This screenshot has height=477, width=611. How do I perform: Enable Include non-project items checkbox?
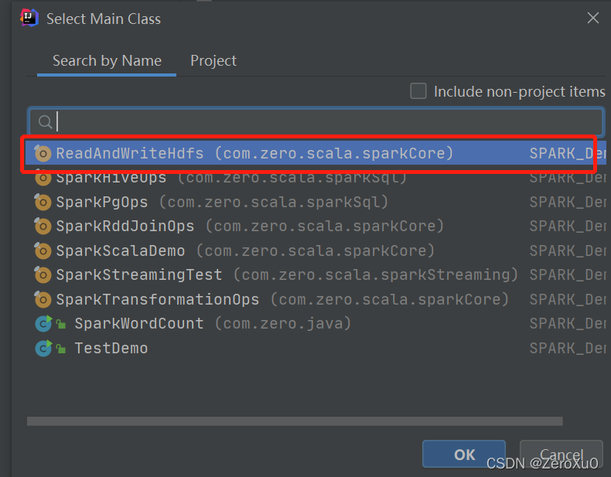click(418, 91)
